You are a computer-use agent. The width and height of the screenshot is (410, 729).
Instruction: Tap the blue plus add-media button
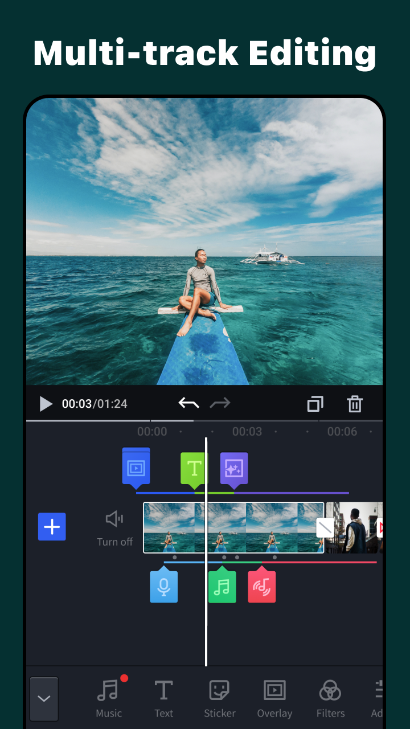tap(52, 527)
